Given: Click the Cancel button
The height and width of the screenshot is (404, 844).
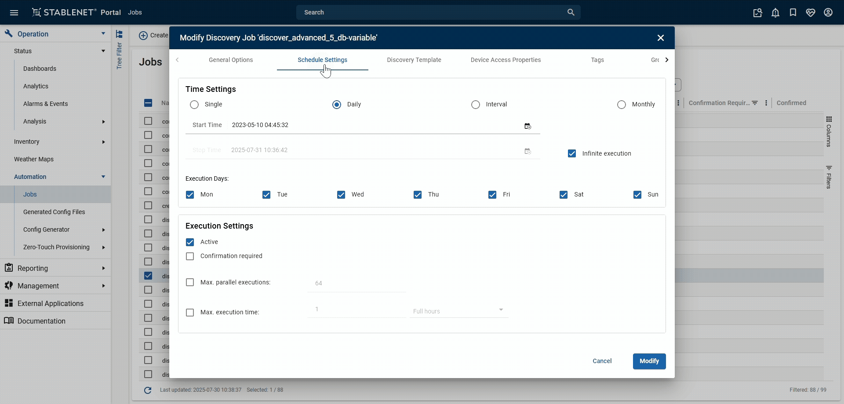Looking at the screenshot, I should tap(602, 361).
